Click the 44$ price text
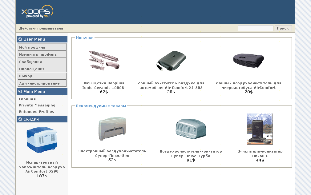This screenshot has height=195, width=311. click(x=260, y=160)
